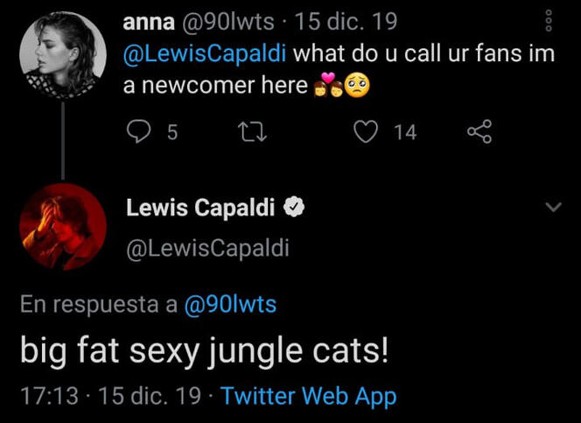Click the like count 14
The image size is (581, 423).
(405, 132)
